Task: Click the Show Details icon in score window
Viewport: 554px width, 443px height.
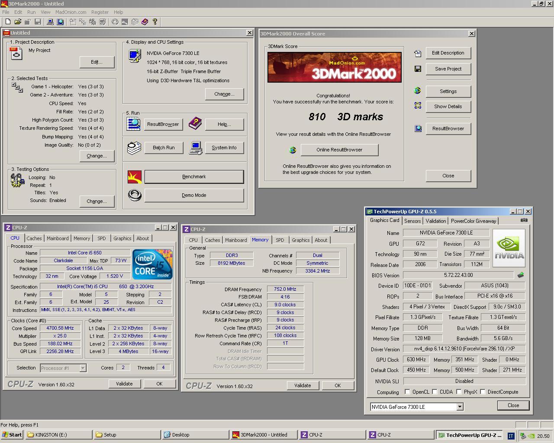Action: pos(418,106)
